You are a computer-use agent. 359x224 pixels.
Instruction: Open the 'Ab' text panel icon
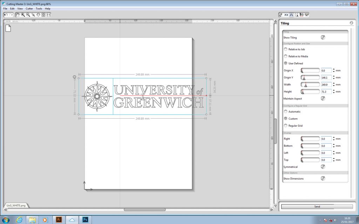286,15
